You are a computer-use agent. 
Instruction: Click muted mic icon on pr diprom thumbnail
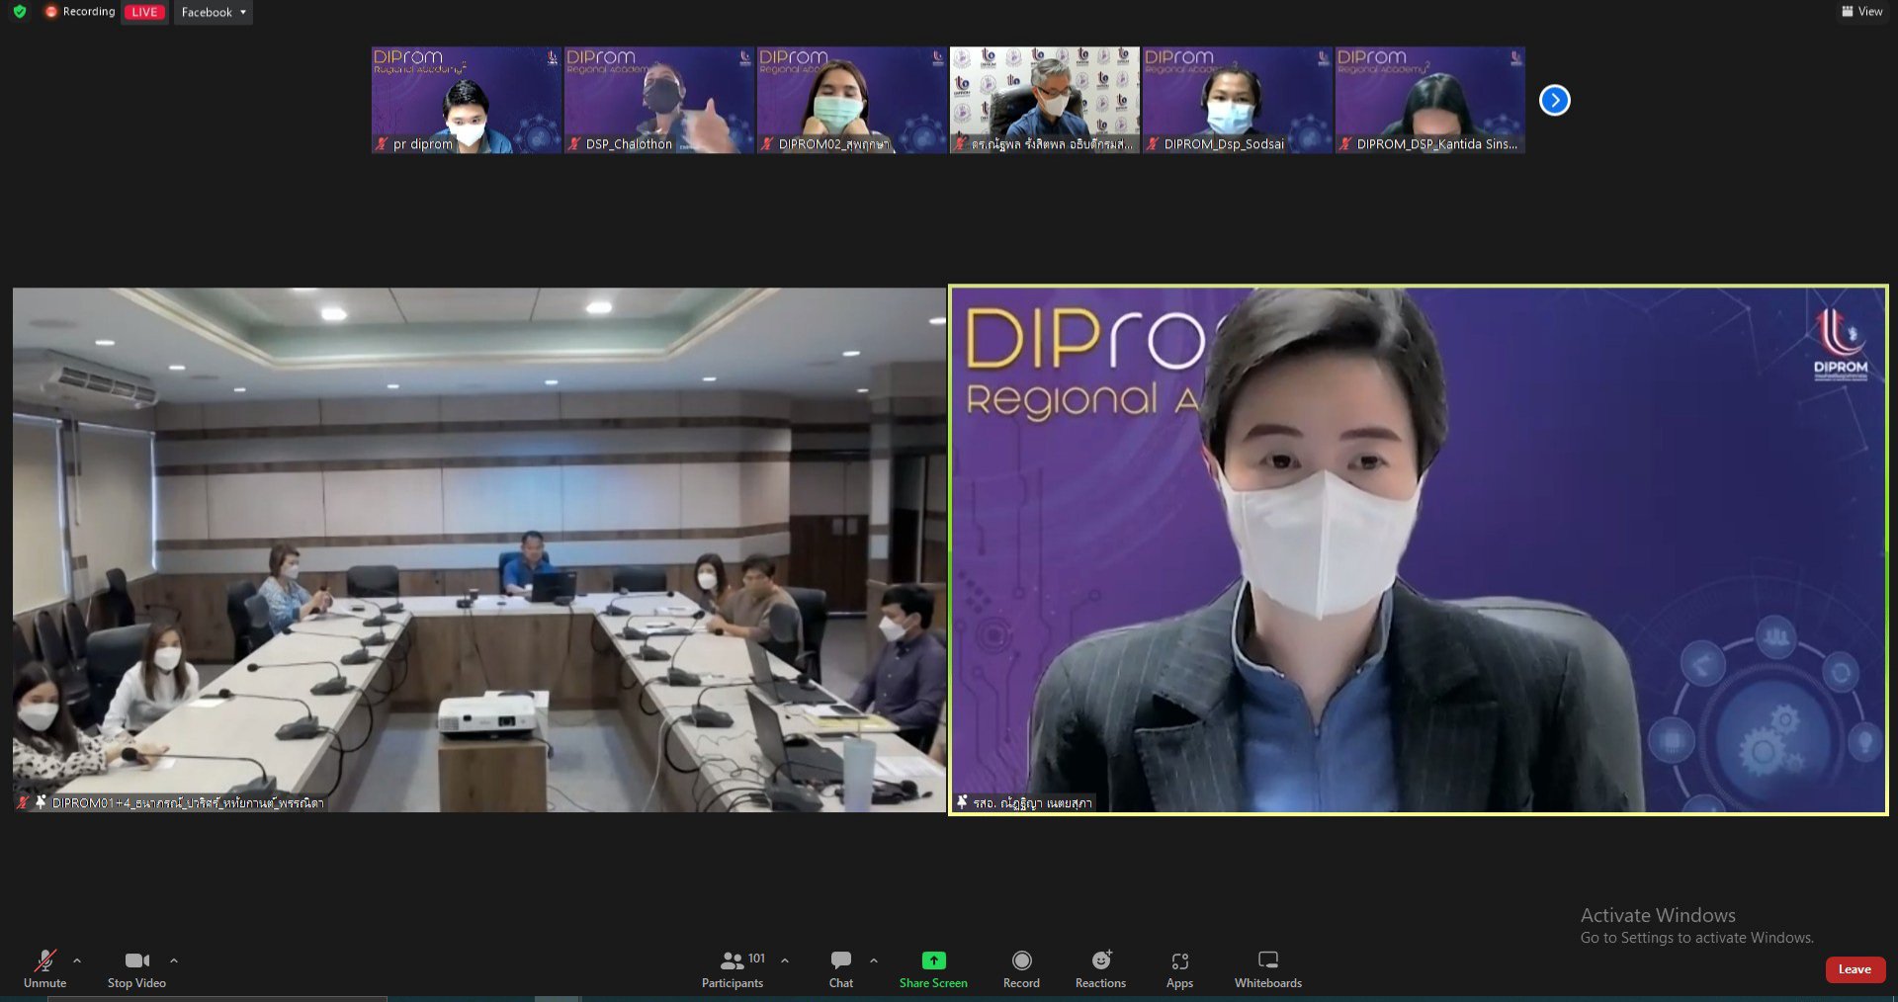coord(382,144)
